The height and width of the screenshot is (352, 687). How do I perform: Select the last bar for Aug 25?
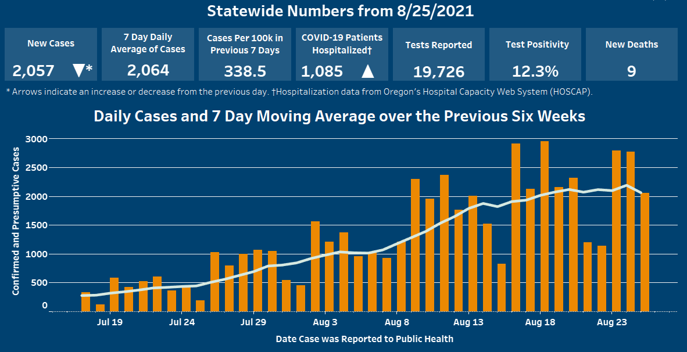(645, 252)
